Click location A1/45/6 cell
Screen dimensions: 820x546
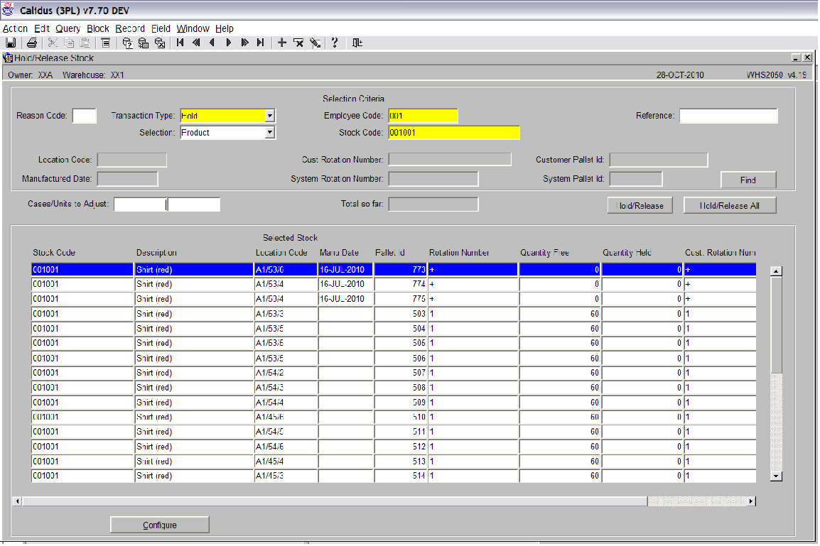click(x=286, y=417)
